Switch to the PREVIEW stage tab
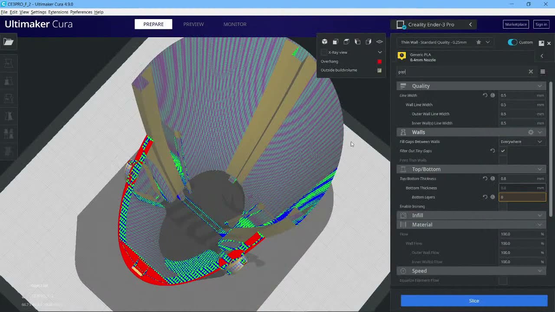555x312 pixels. tap(193, 24)
